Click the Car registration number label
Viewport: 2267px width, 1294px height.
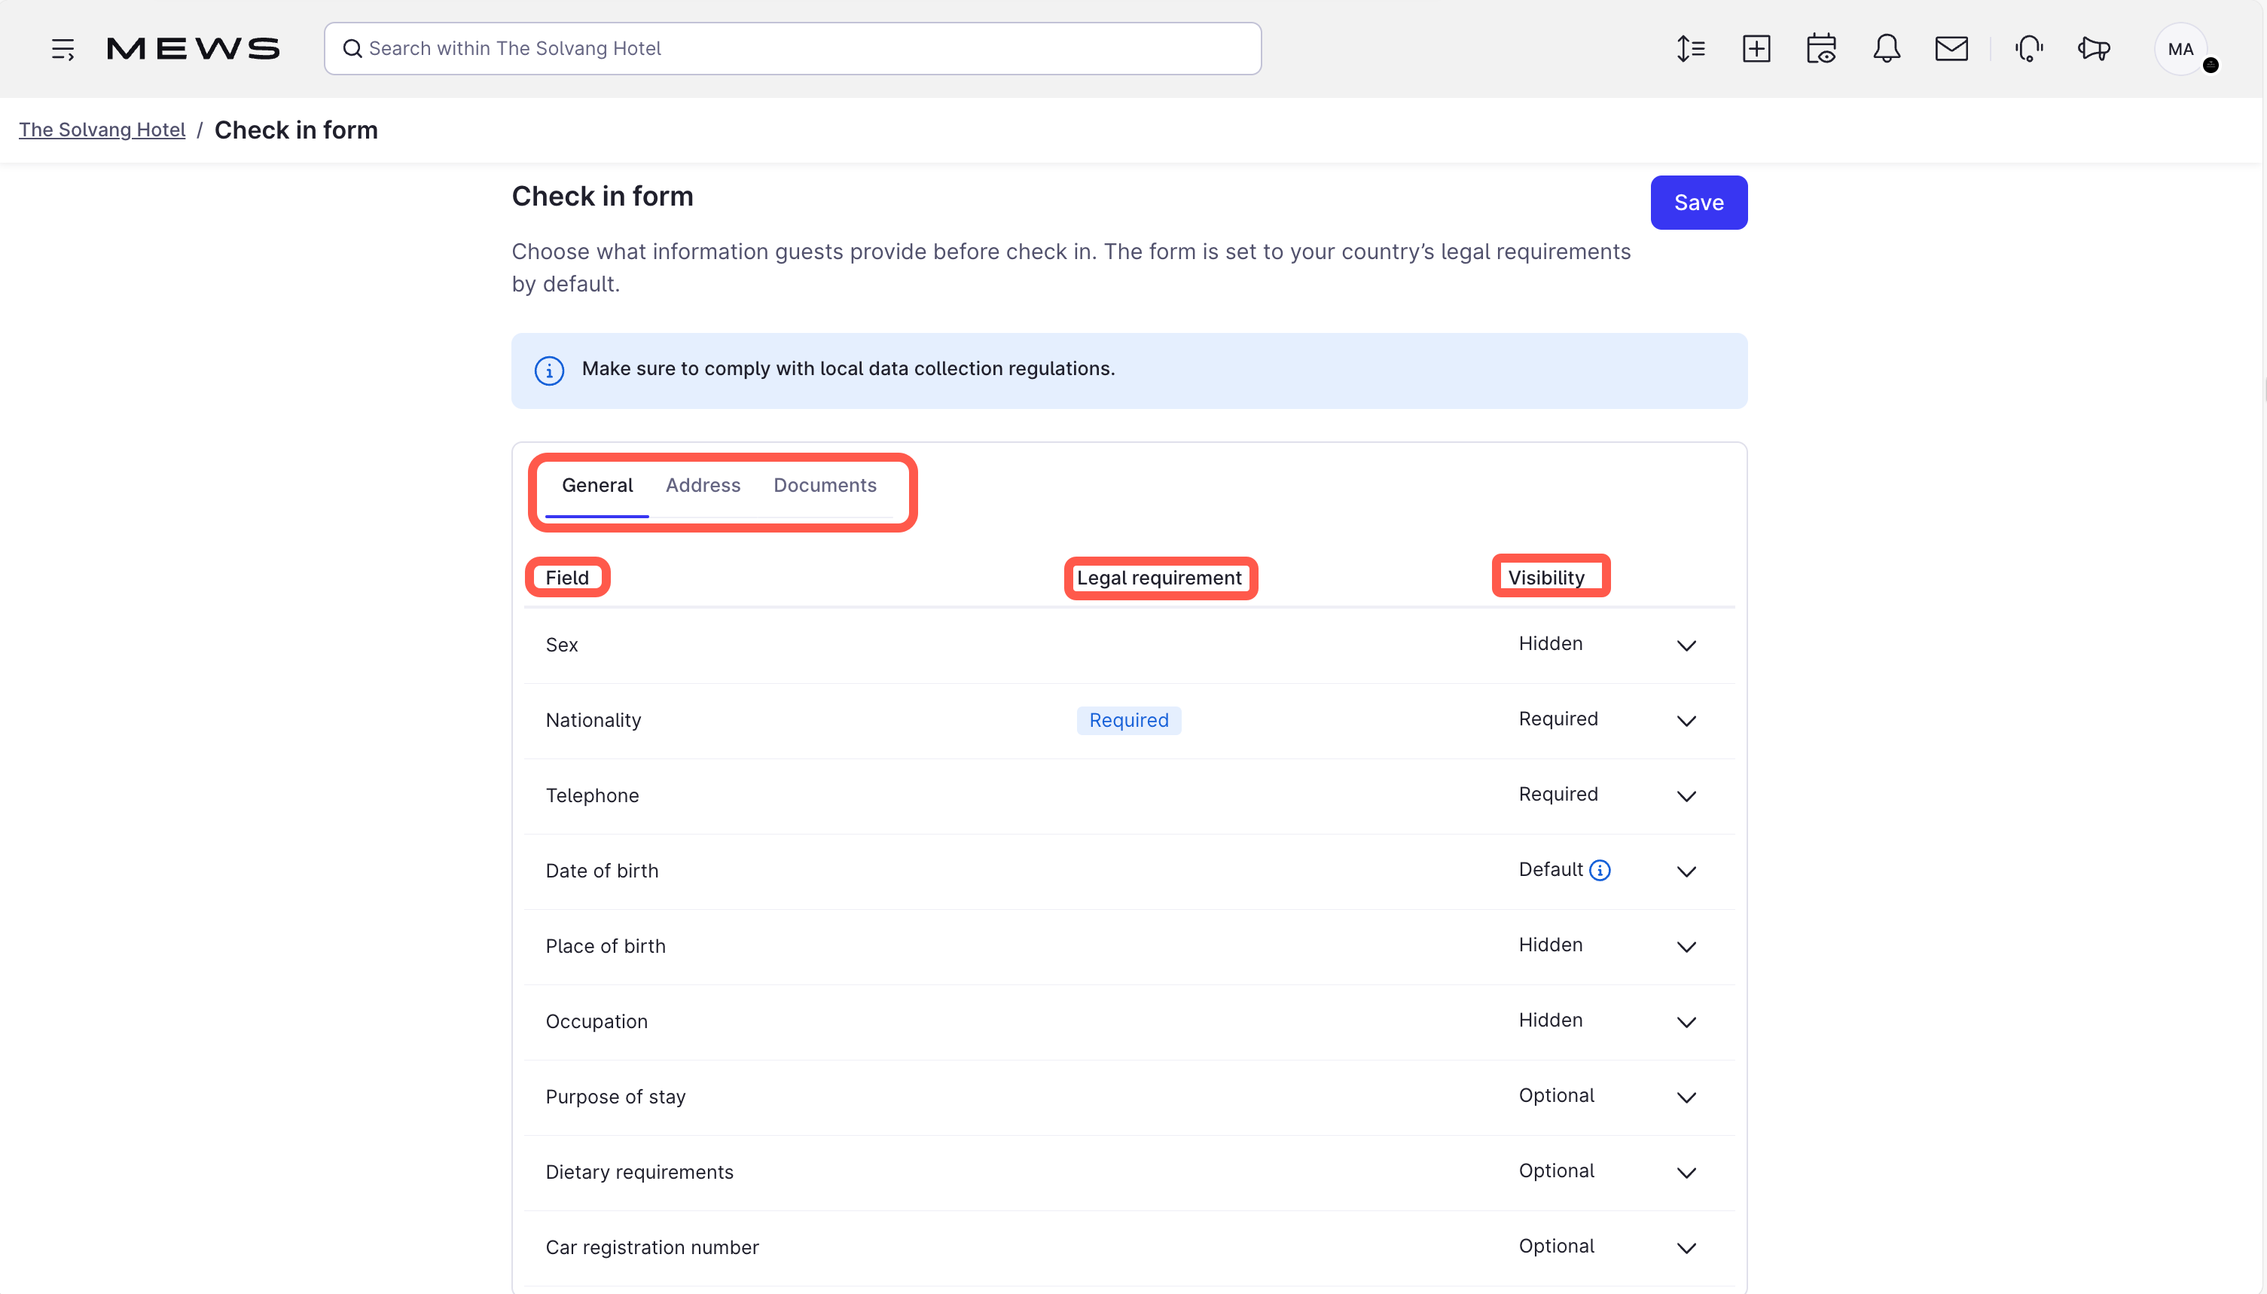click(x=651, y=1248)
